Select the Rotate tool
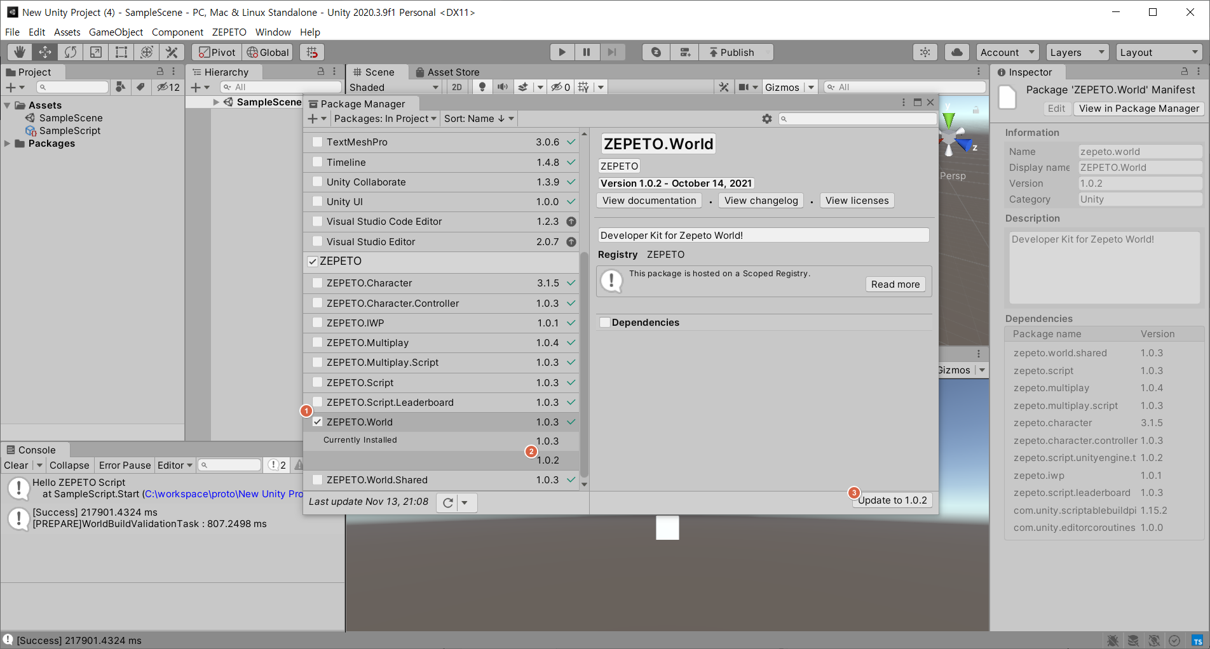 [71, 52]
